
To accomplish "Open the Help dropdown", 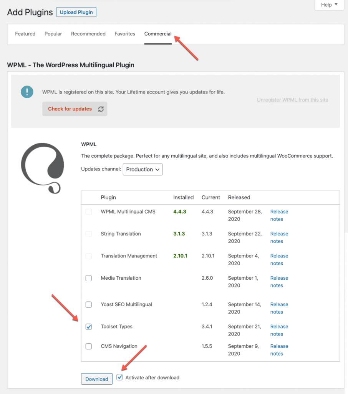I will 329,5.
